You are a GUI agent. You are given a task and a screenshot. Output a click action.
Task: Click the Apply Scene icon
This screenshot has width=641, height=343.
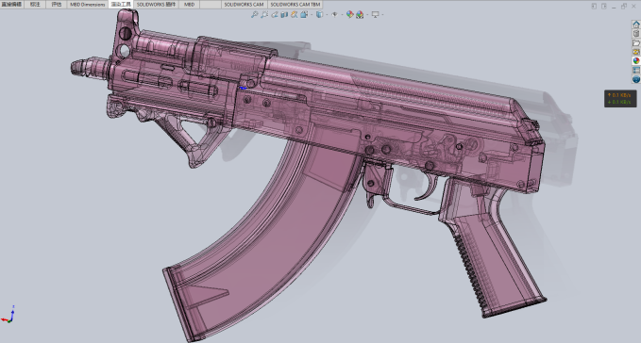tap(360, 15)
